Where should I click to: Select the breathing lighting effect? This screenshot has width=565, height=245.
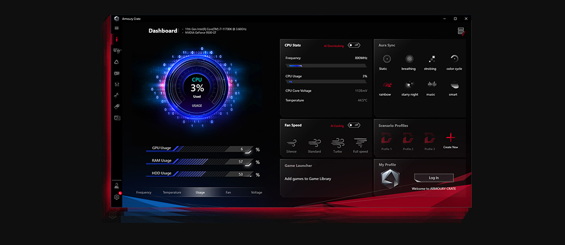click(408, 62)
